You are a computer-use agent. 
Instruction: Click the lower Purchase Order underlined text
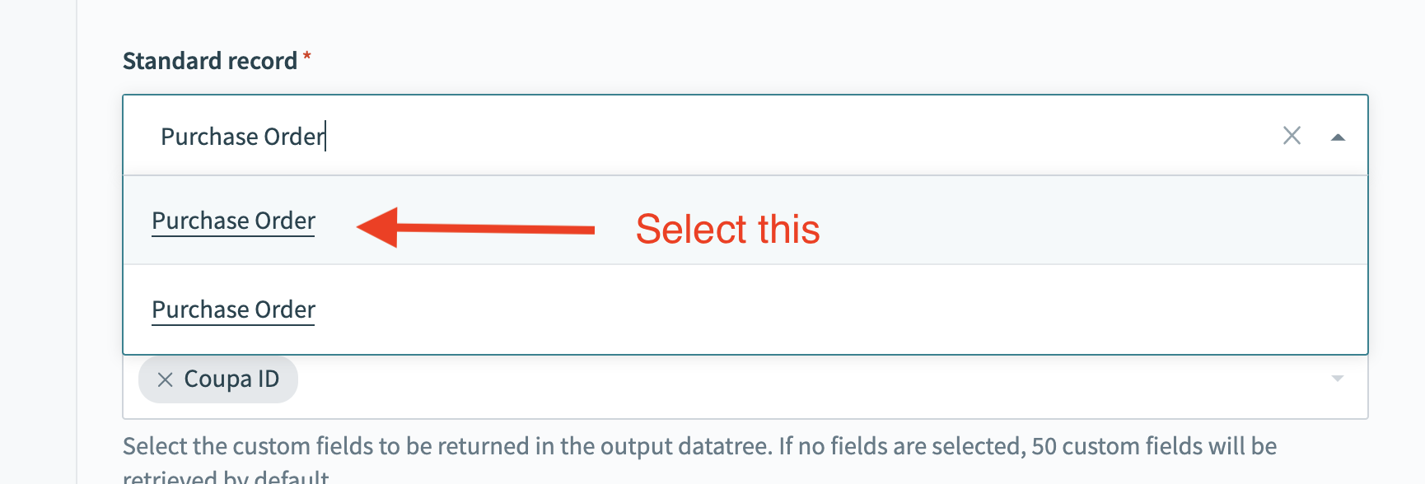pos(232,309)
